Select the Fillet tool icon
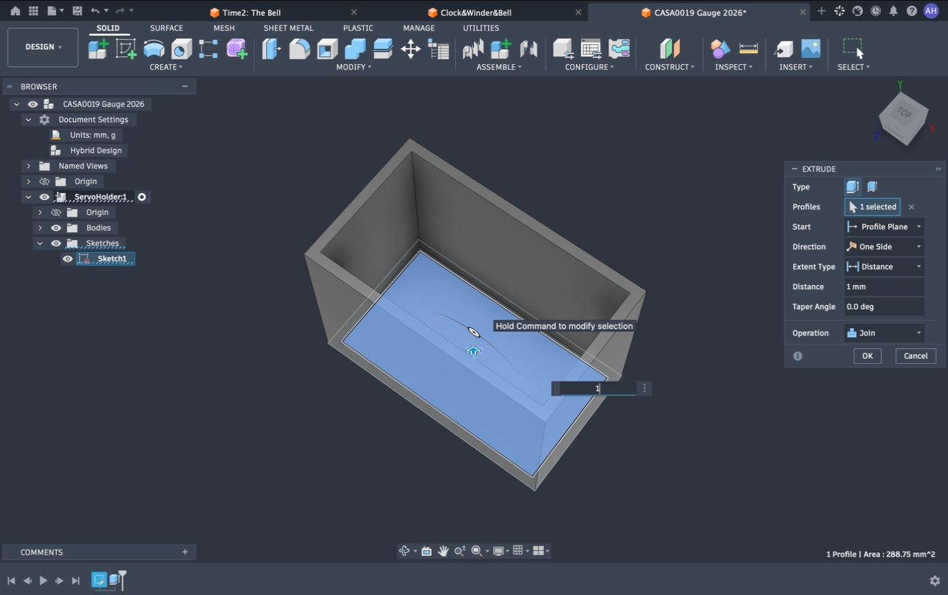Viewport: 948px width, 595px height. click(299, 49)
